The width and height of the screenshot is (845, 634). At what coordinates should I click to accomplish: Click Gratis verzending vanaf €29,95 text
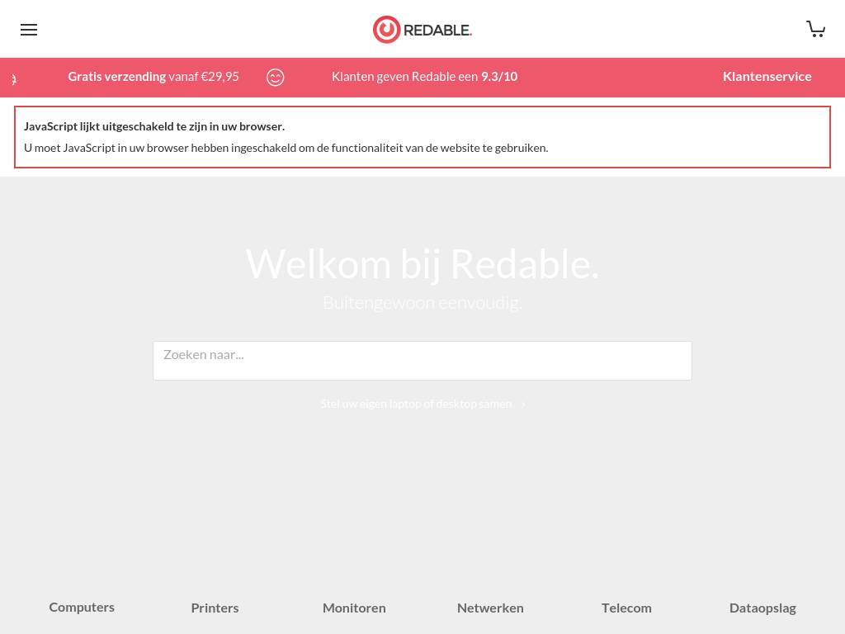coord(153,76)
